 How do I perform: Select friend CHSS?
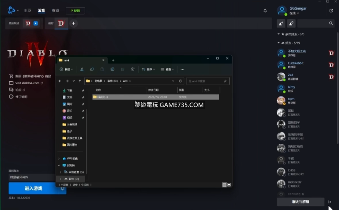pyautogui.click(x=305, y=172)
